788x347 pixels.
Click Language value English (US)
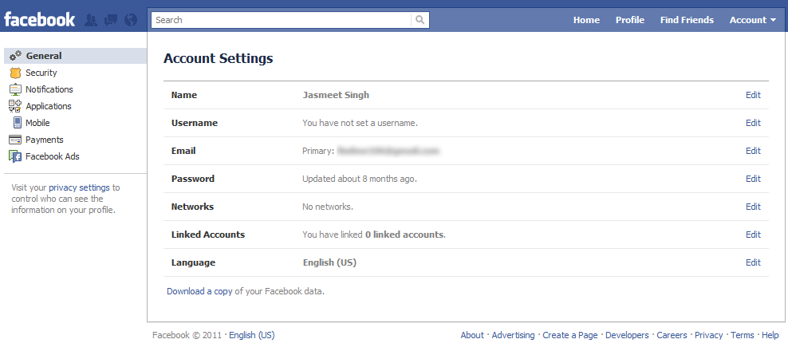click(329, 262)
